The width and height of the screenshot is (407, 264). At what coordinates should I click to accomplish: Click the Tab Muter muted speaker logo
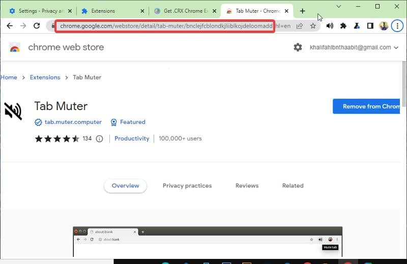point(13,111)
